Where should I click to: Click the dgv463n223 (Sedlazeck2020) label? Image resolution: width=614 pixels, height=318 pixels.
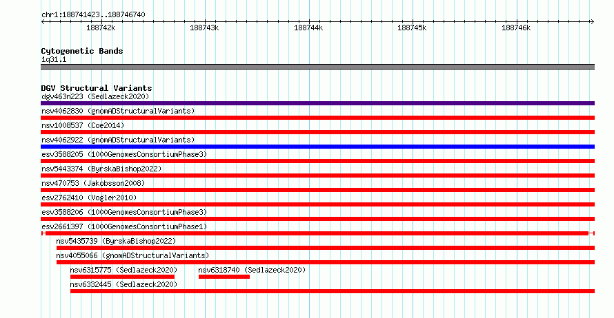(95, 96)
